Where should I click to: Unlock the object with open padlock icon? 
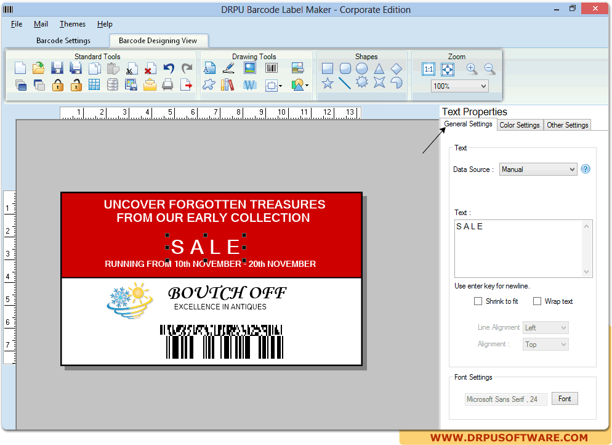(76, 85)
